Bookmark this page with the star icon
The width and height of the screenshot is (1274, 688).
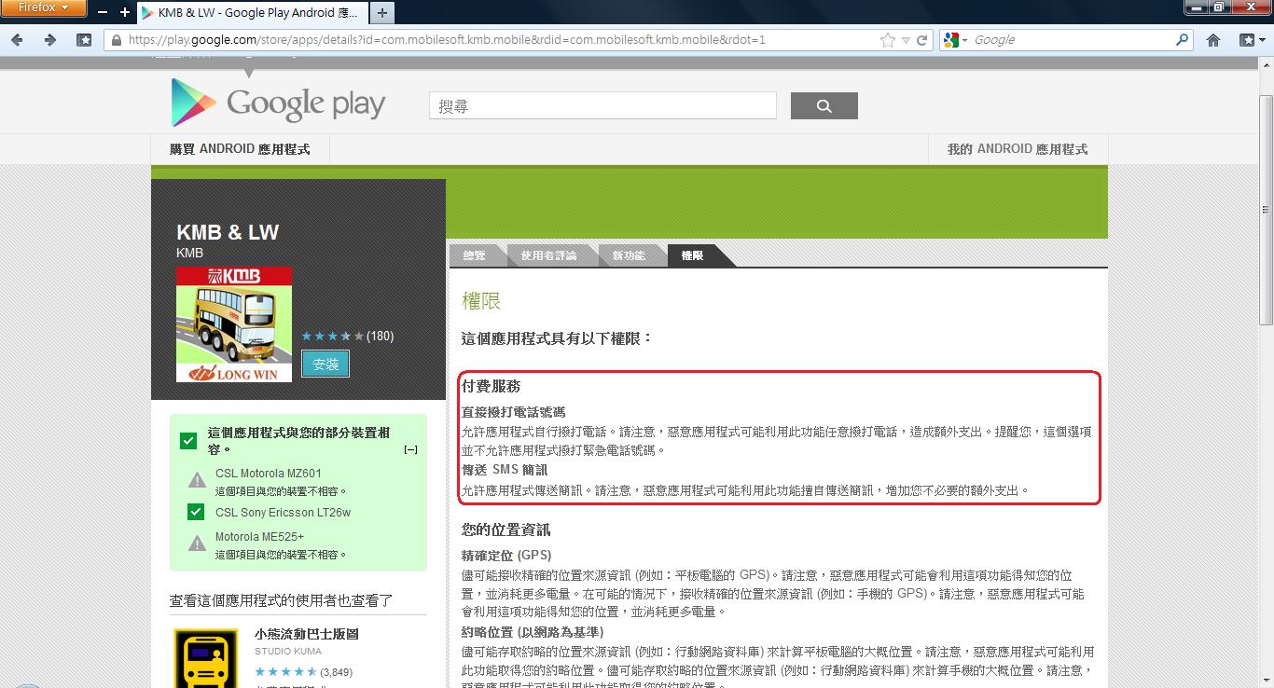pos(887,40)
